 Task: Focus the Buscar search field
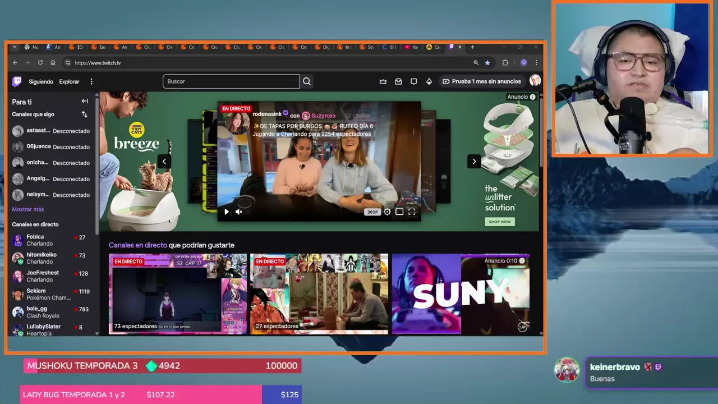(231, 81)
